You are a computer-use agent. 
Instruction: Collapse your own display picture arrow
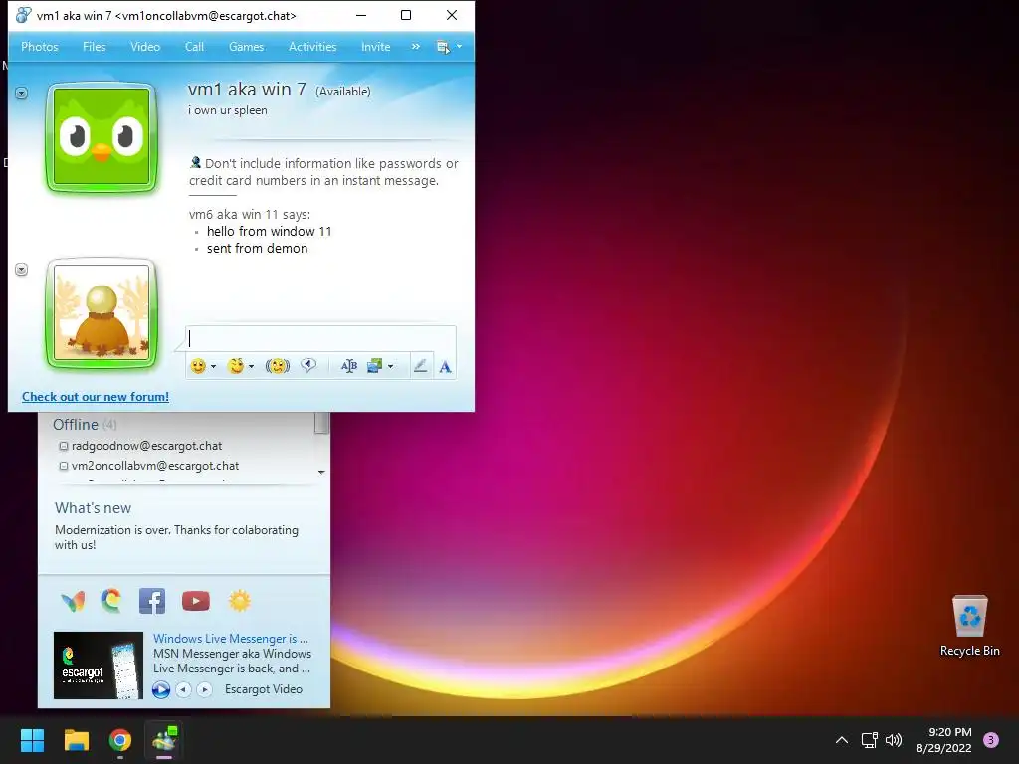pyautogui.click(x=22, y=270)
